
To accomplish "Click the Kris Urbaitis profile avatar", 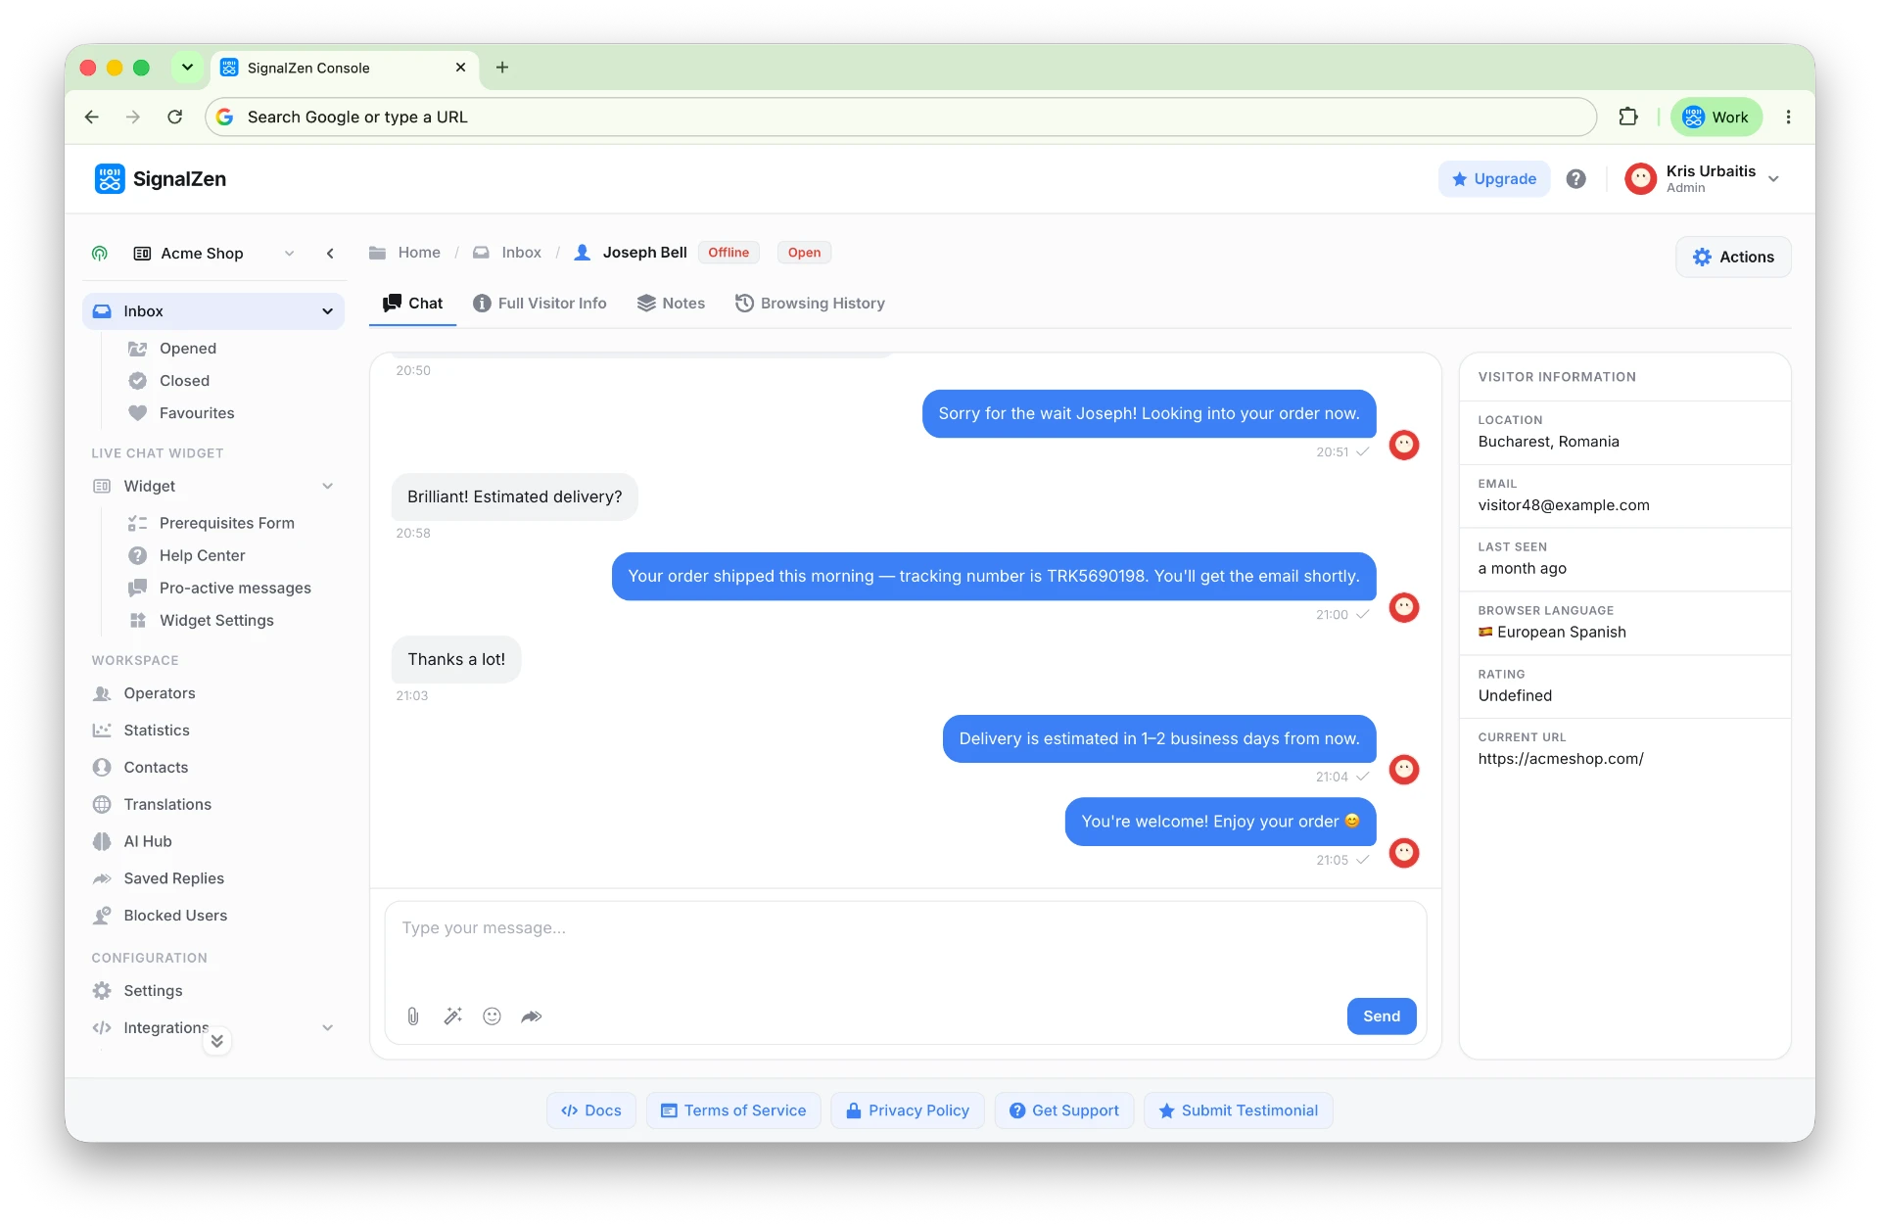I will pyautogui.click(x=1640, y=179).
